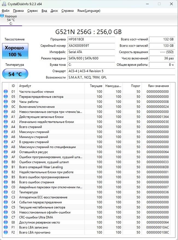Image resolution: width=178 pixels, height=240 pixels.
Task: Click the disk title G521N 256G : 256,0 GB
Action: point(88,32)
